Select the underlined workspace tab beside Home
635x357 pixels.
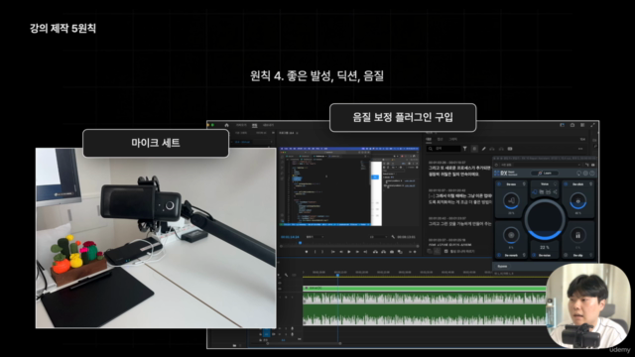(254, 126)
